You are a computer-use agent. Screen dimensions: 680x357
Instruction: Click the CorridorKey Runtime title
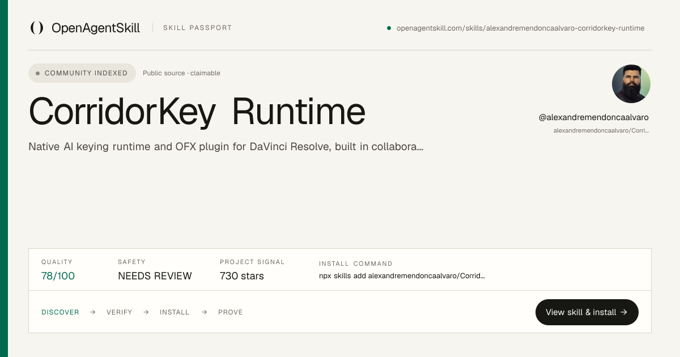tap(197, 111)
